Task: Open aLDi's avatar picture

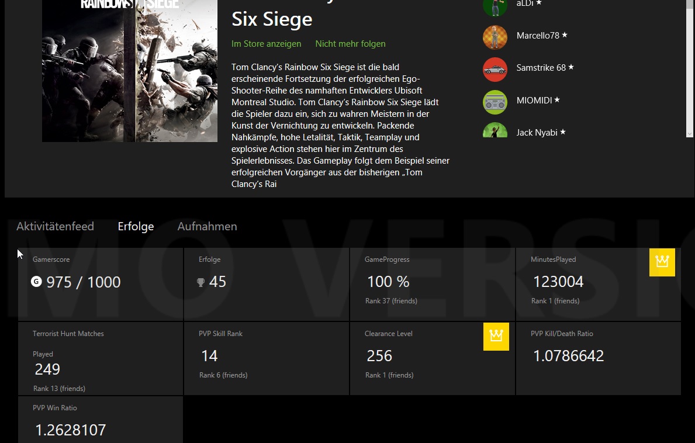Action: pos(495,8)
